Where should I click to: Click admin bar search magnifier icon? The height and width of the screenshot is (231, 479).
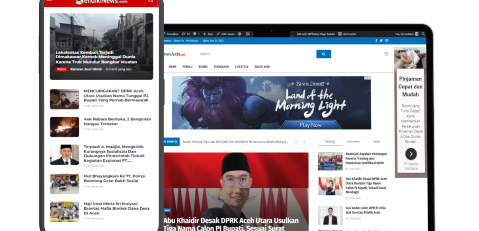pyautogui.click(x=423, y=34)
